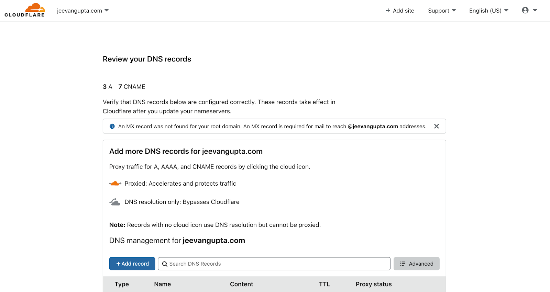This screenshot has width=550, height=292.
Task: Focus the Search DNS Records field
Action: point(274,264)
